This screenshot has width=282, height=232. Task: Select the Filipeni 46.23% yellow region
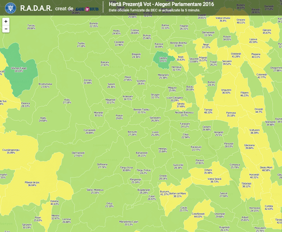click(x=244, y=94)
